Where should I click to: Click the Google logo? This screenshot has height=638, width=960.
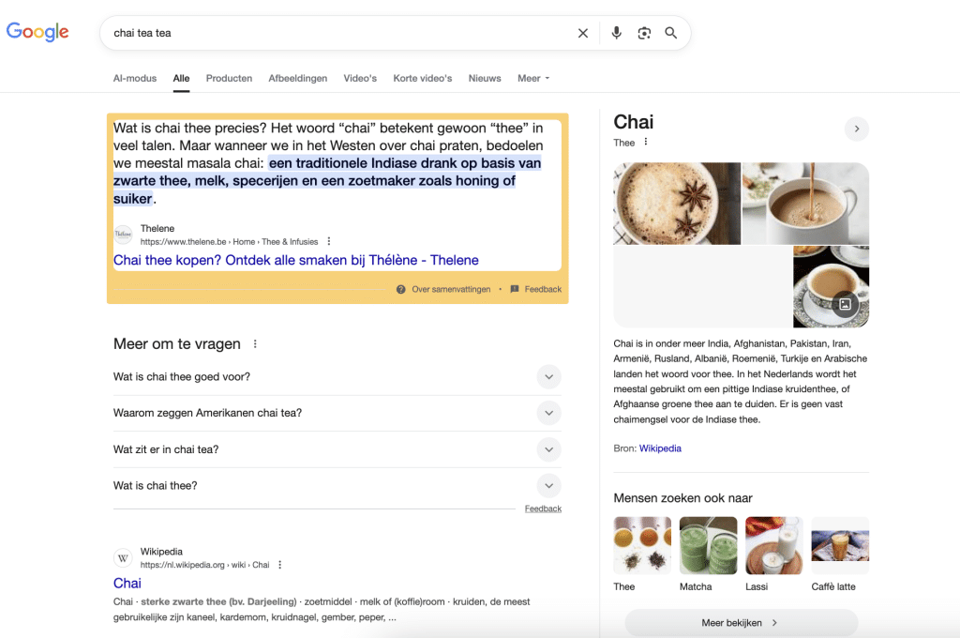tap(37, 31)
